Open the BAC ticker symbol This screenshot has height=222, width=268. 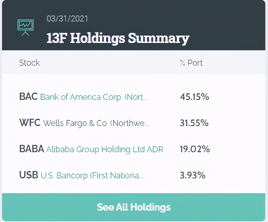point(28,96)
